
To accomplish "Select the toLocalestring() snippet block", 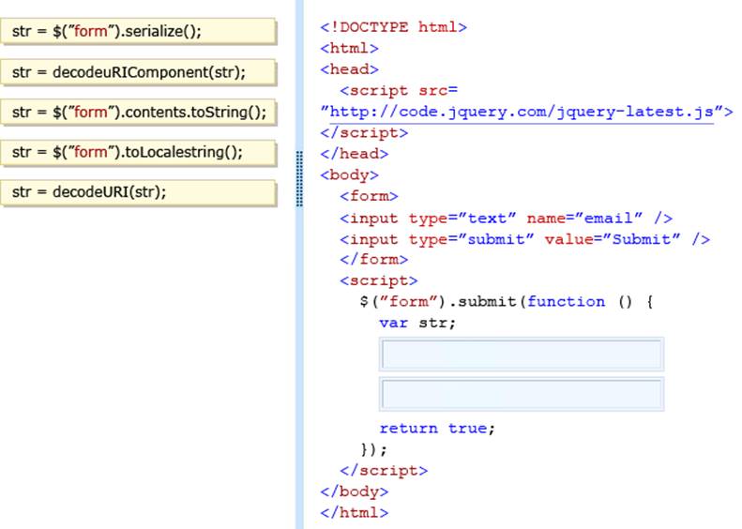I will click(x=138, y=152).
